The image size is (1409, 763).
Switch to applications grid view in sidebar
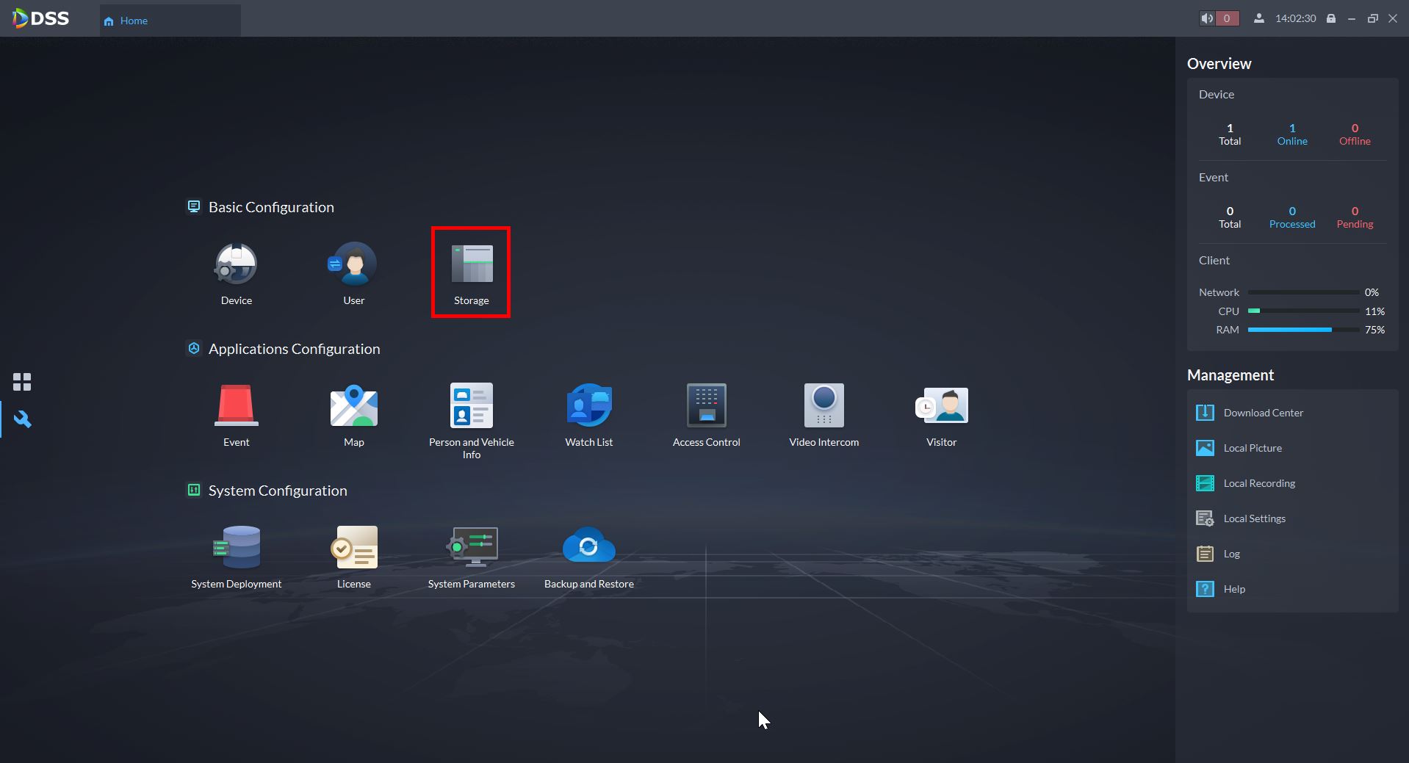pos(22,382)
